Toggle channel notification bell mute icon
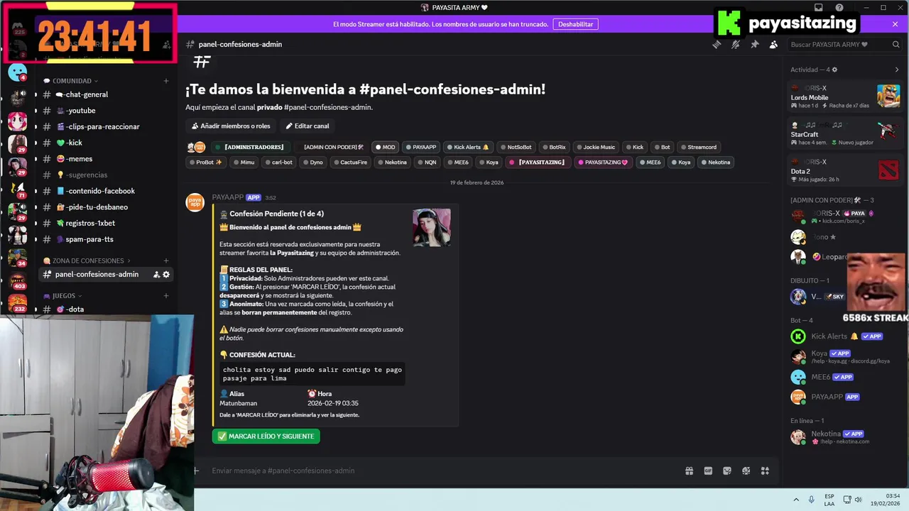The image size is (909, 511). click(x=736, y=44)
